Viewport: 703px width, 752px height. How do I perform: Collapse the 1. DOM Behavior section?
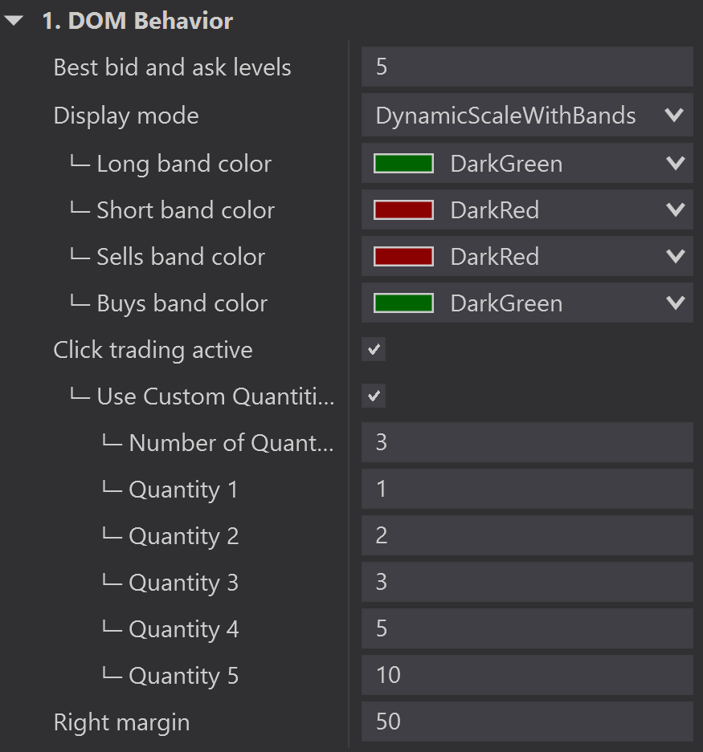14,22
